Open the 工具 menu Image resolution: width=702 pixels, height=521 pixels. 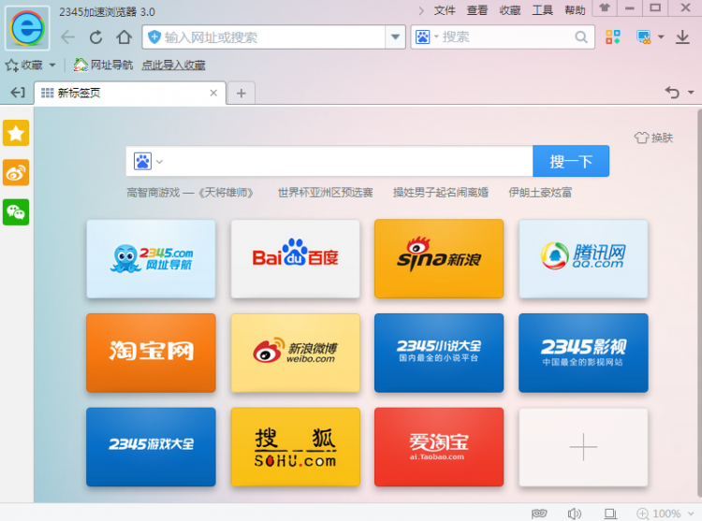[543, 10]
